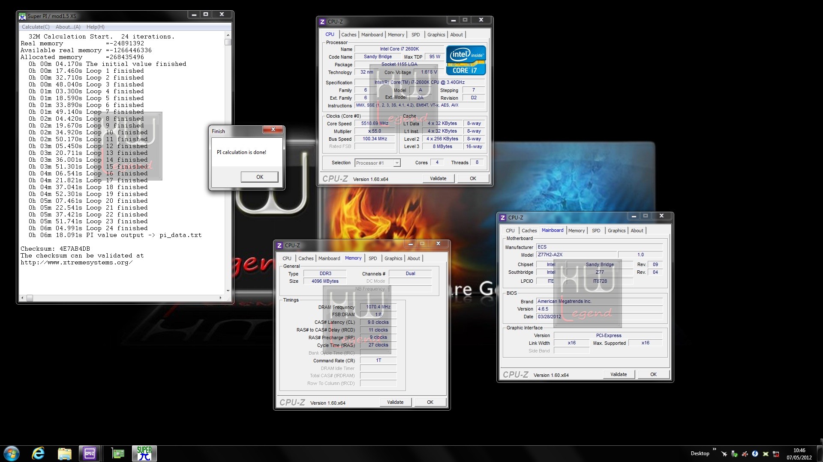Click the green circuit board taskbar icon
This screenshot has height=462, width=823.
117,453
